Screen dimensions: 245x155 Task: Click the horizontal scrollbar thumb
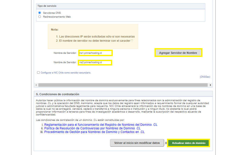[x=123, y=85]
